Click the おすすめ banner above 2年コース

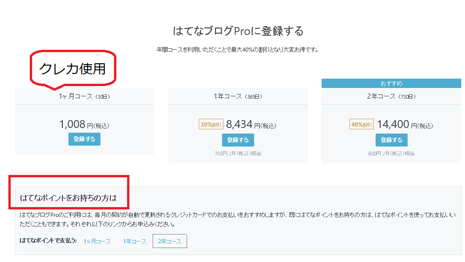(x=391, y=84)
